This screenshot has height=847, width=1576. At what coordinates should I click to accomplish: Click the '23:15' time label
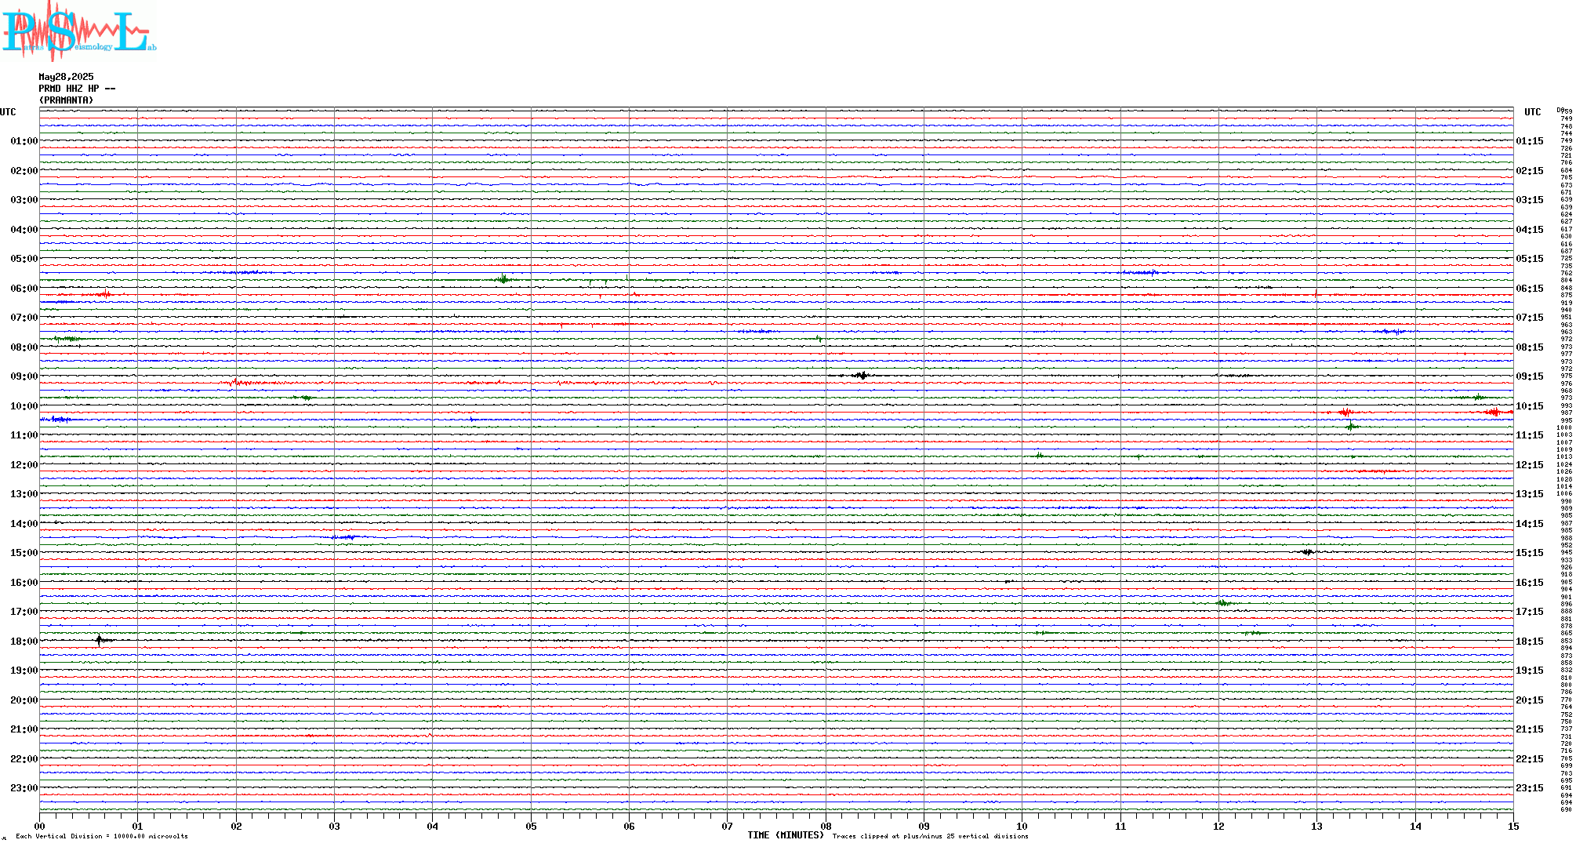(1530, 788)
